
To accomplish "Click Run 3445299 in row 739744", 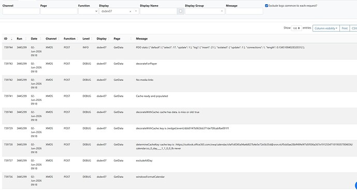I will coord(22,48).
